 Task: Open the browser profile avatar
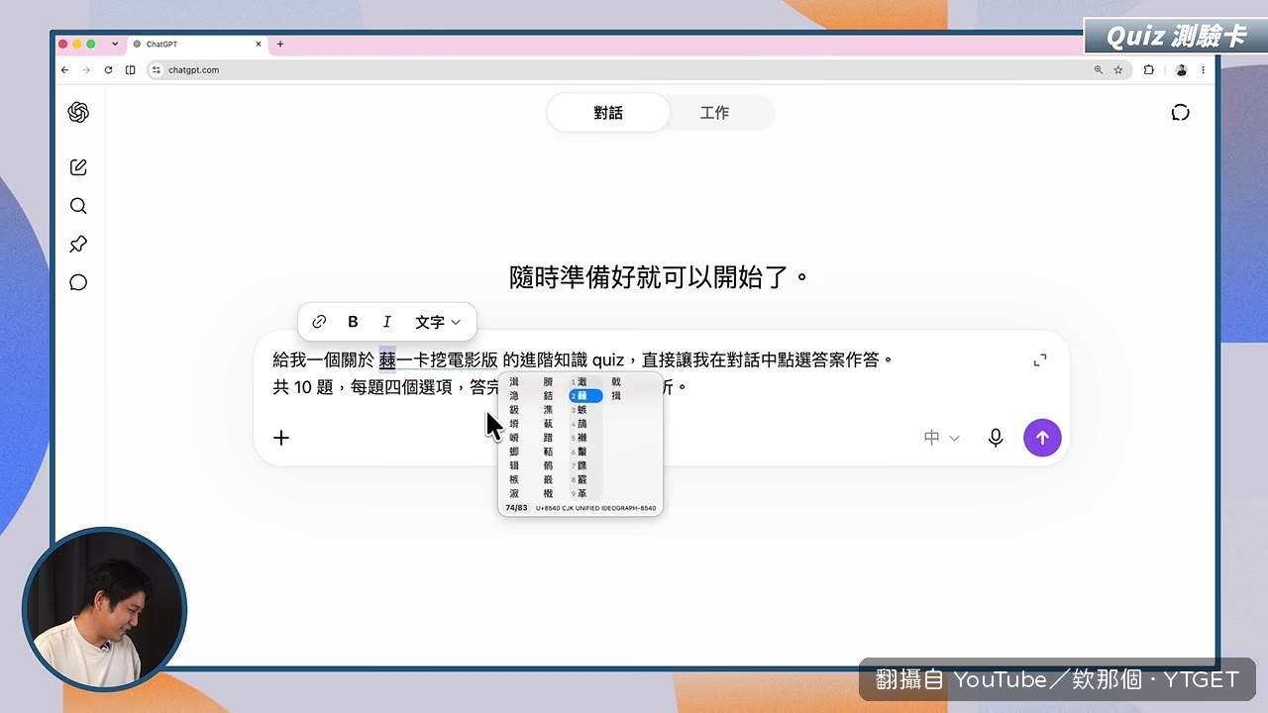(1181, 70)
